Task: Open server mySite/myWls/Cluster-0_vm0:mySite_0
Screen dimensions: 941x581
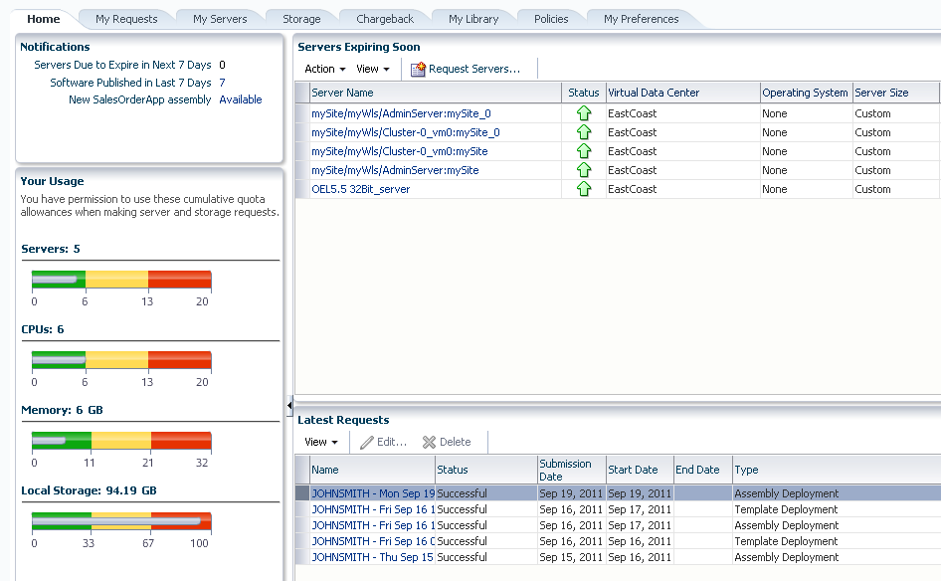Action: (405, 132)
